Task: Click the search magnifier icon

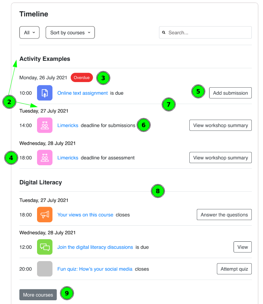Action: click(x=164, y=32)
